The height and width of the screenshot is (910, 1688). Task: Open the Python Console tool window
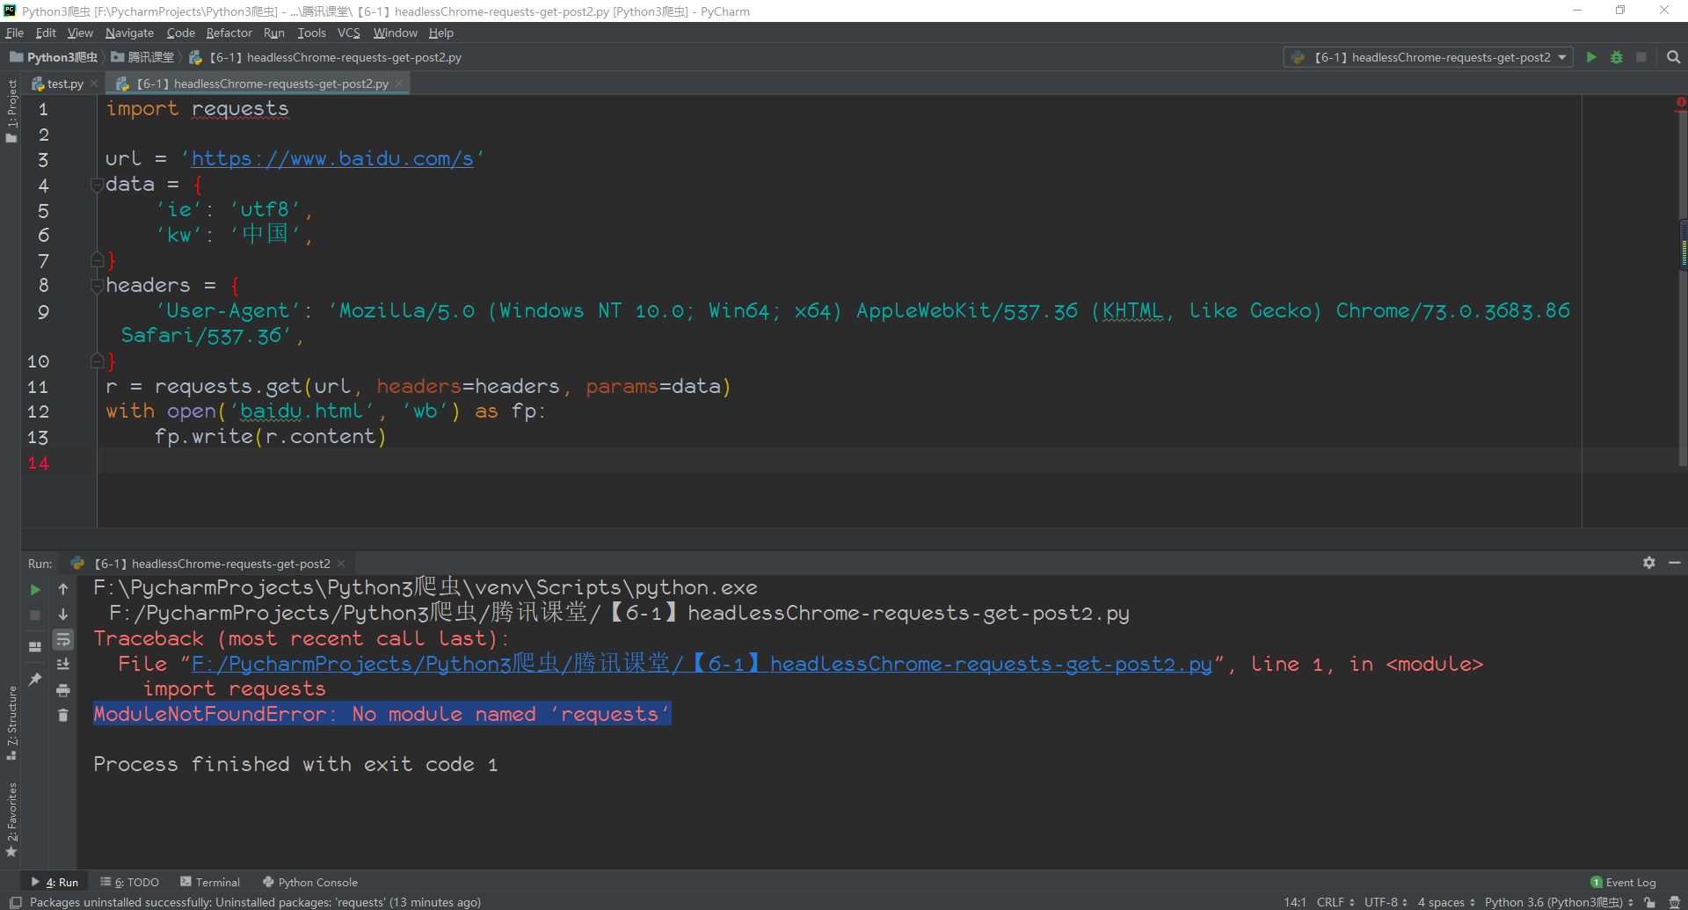[x=310, y=882]
